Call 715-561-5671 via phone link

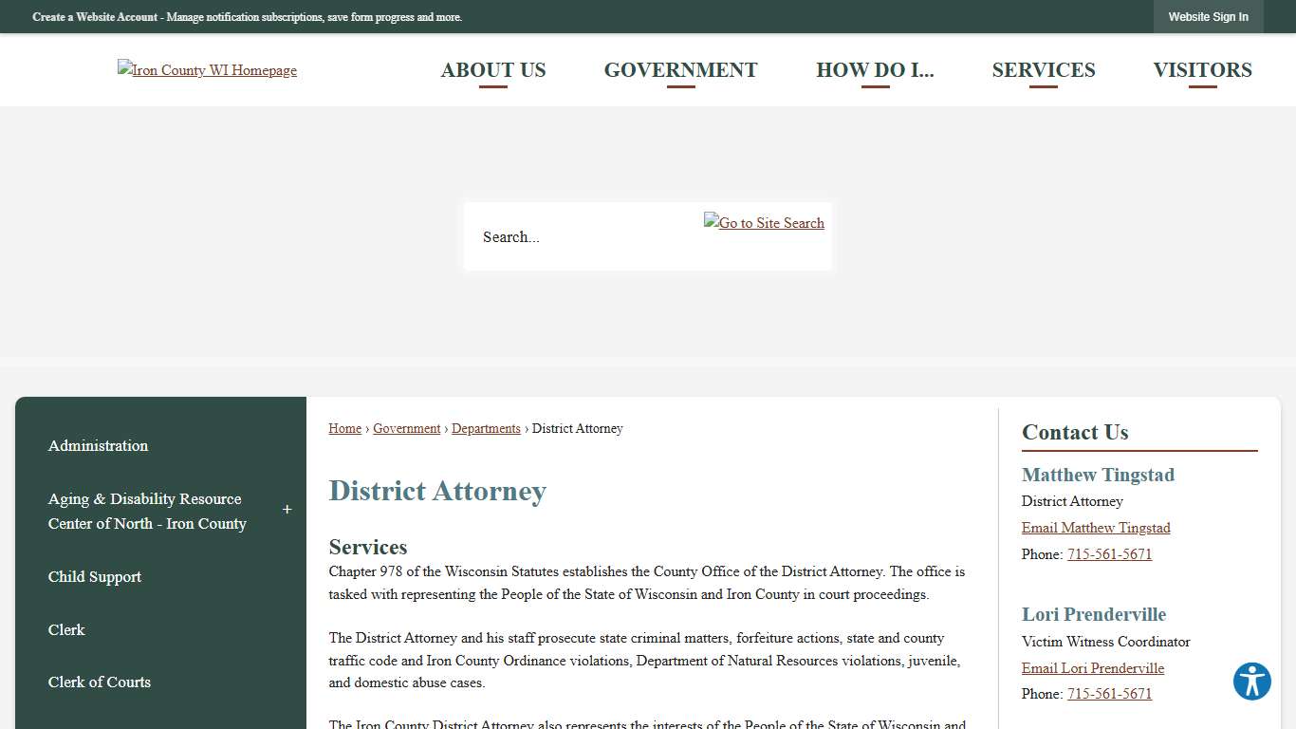pyautogui.click(x=1109, y=554)
